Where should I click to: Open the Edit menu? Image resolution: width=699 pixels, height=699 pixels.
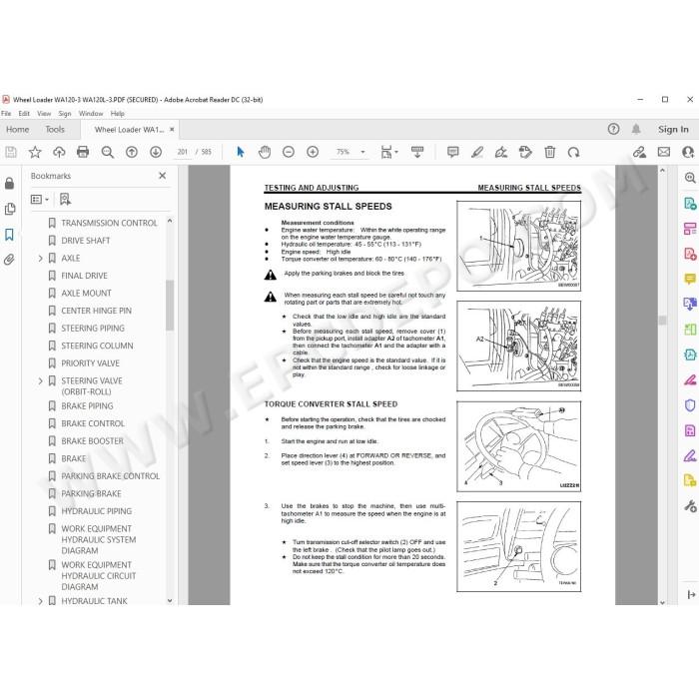pos(24,114)
